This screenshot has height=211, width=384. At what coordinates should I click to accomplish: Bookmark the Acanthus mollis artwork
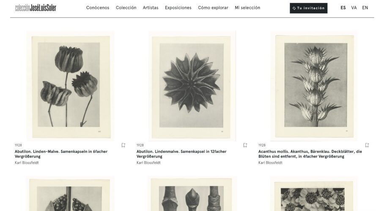pyautogui.click(x=367, y=145)
